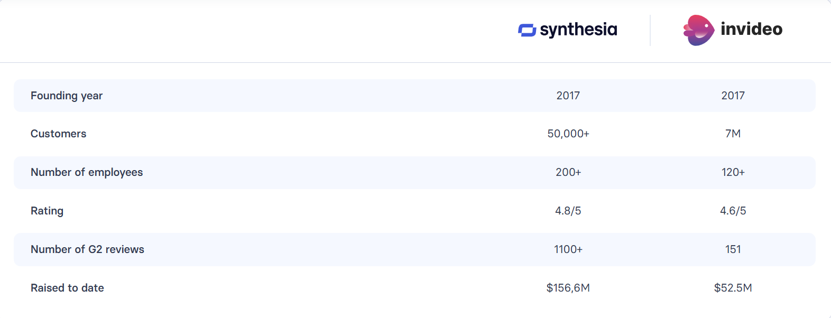Select the Number of G2 reviews label

[87, 249]
